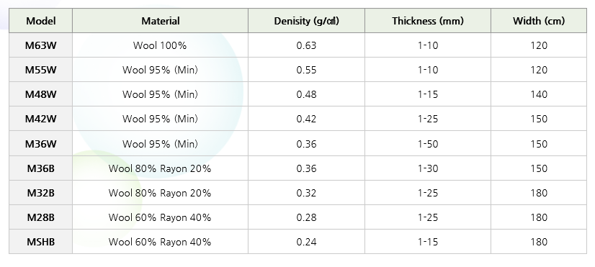Select the M63W model cell
The image size is (595, 267).
[40, 45]
